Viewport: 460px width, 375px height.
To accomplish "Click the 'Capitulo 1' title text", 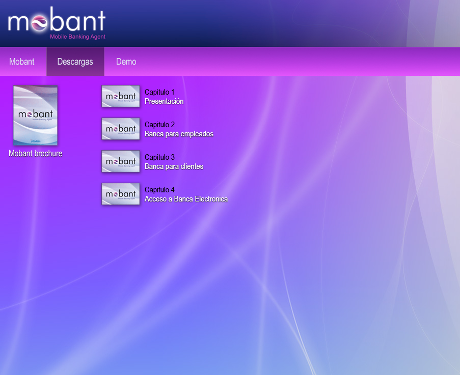I will (159, 92).
